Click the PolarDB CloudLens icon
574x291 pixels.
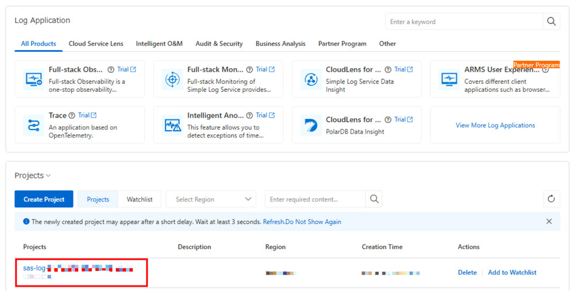coord(311,125)
